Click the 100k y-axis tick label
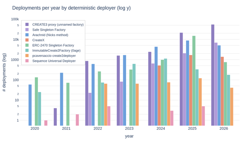The height and width of the screenshot is (142, 245). click(x=15, y=19)
